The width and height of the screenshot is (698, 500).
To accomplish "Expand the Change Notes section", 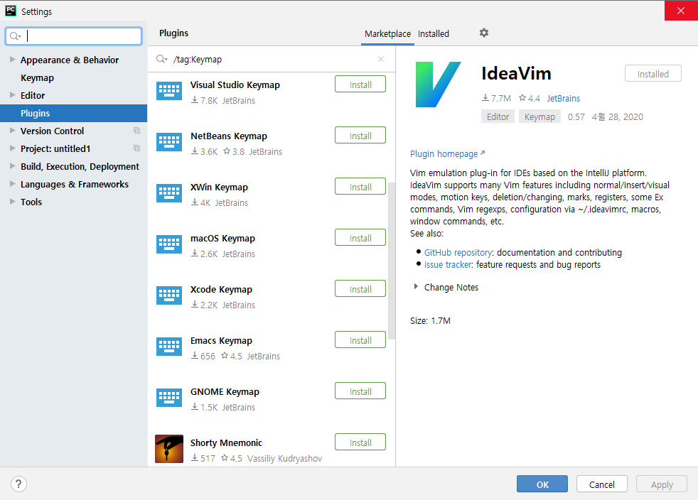I will [416, 287].
